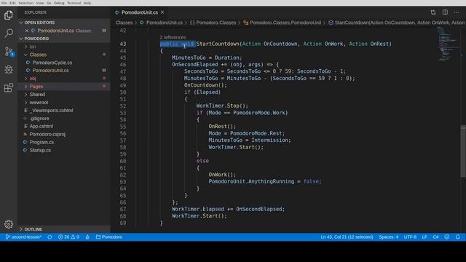The height and width of the screenshot is (262, 466).
Task: Open the Source Control view
Action: (x=9, y=52)
